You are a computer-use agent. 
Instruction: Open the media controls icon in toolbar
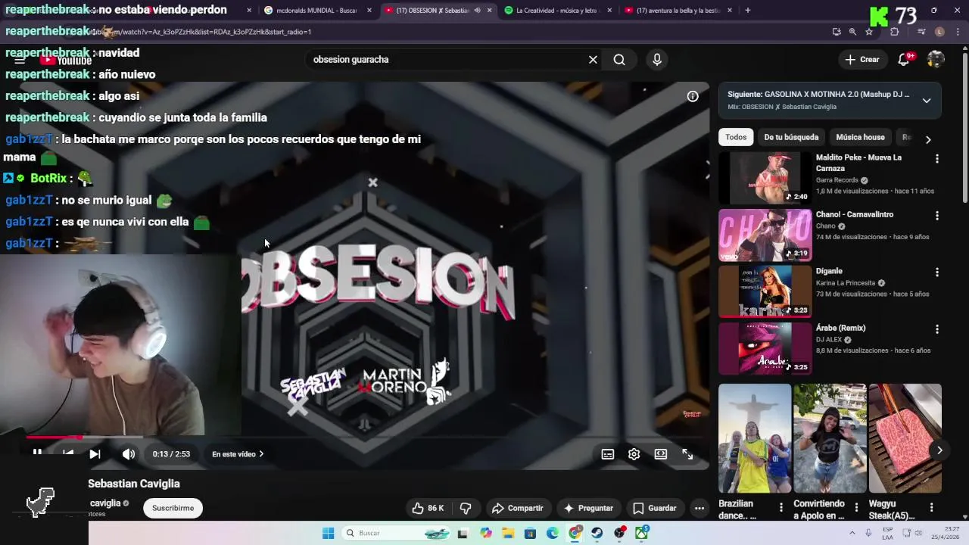pos(921,32)
